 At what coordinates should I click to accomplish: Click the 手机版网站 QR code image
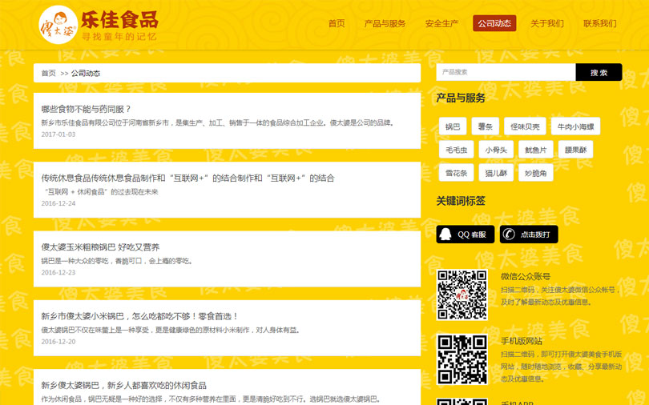tap(462, 359)
